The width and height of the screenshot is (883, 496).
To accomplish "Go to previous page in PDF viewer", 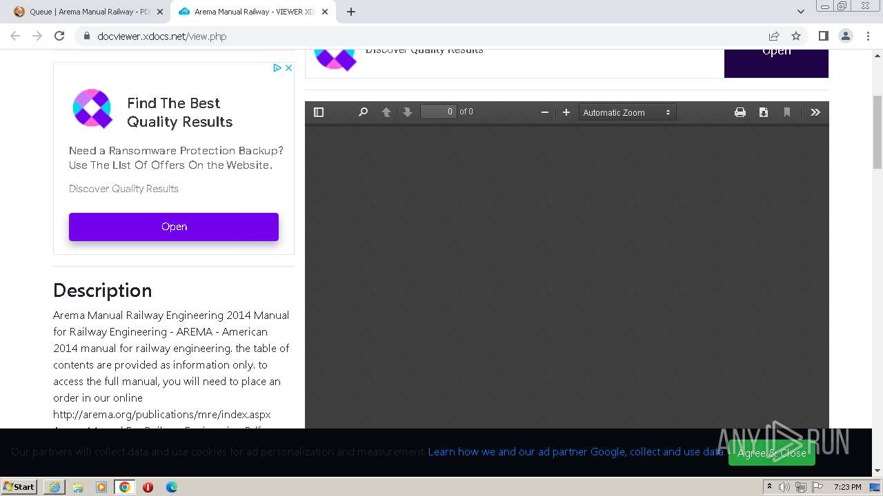I will click(x=386, y=112).
